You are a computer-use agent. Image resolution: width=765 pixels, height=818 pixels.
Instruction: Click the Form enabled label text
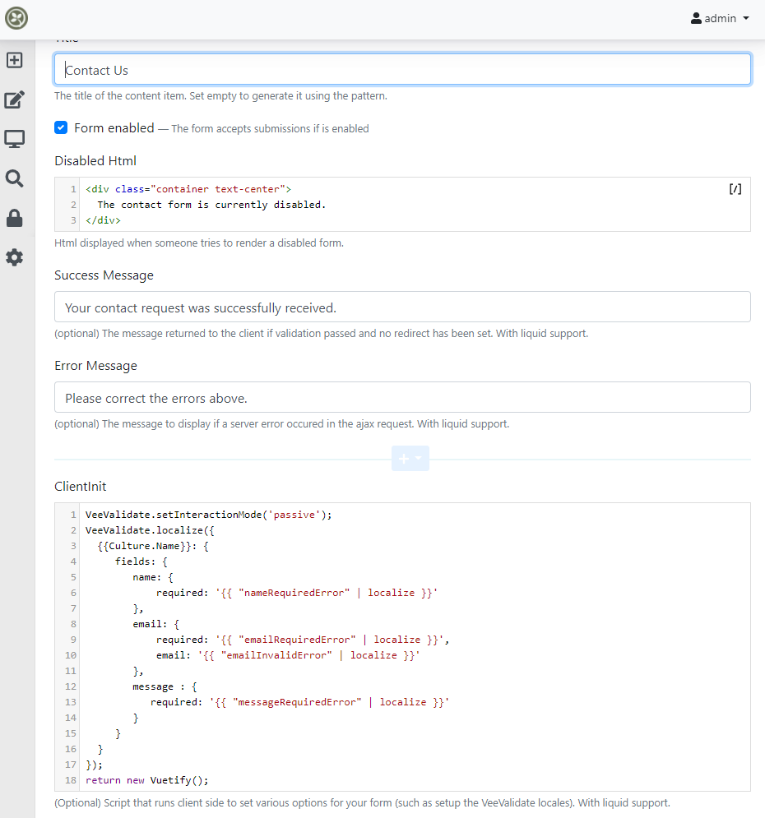tap(114, 127)
